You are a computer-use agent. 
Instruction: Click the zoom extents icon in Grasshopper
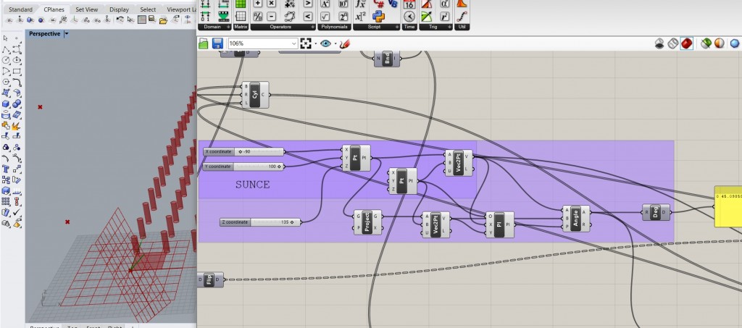tap(306, 43)
